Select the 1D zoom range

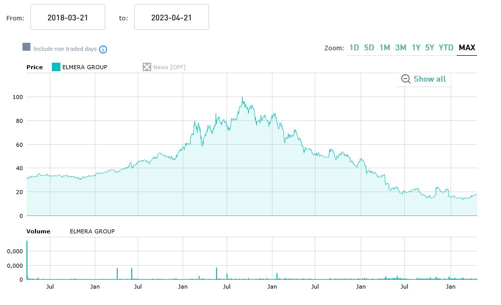[x=354, y=48]
